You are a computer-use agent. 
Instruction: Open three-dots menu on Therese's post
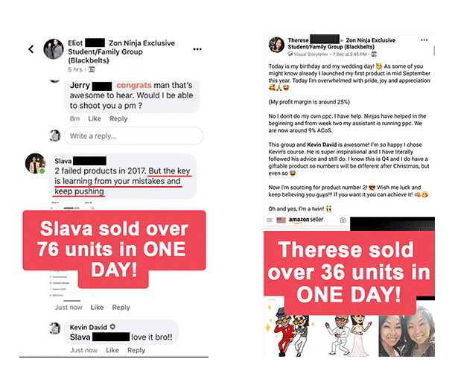point(424,40)
